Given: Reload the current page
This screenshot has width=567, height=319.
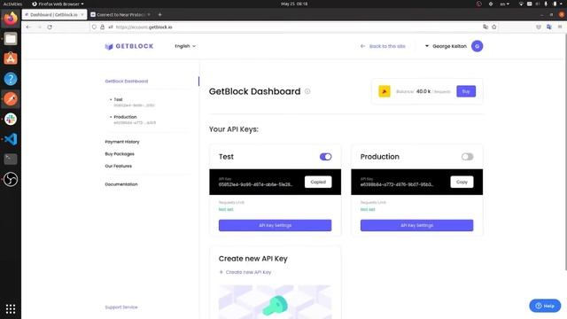Looking at the screenshot, I should click(x=50, y=27).
